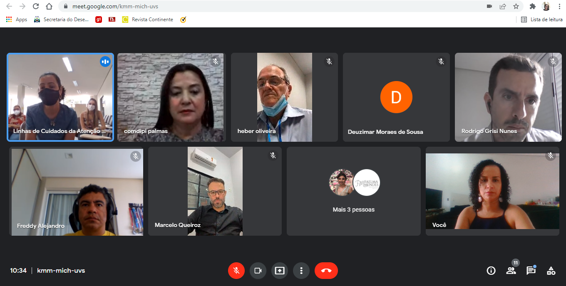Open the browser extensions puzzle icon
566x286 pixels.
532,6
